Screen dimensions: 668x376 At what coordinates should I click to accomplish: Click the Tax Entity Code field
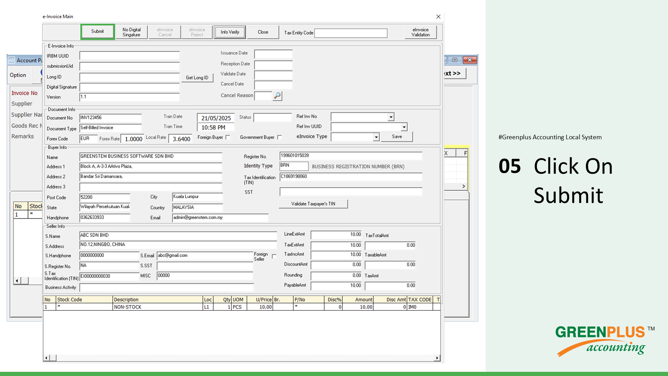point(351,33)
